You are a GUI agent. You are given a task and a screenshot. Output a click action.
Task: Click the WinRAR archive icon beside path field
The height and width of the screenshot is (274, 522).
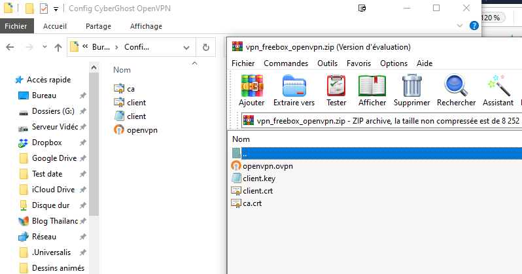[249, 120]
